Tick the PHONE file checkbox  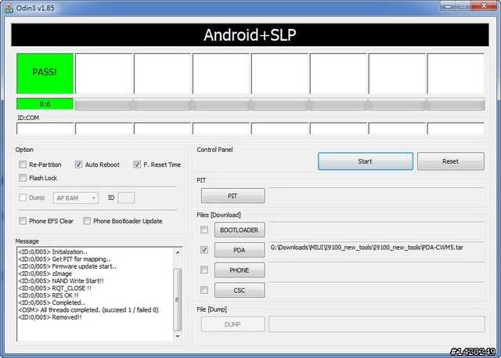[204, 270]
